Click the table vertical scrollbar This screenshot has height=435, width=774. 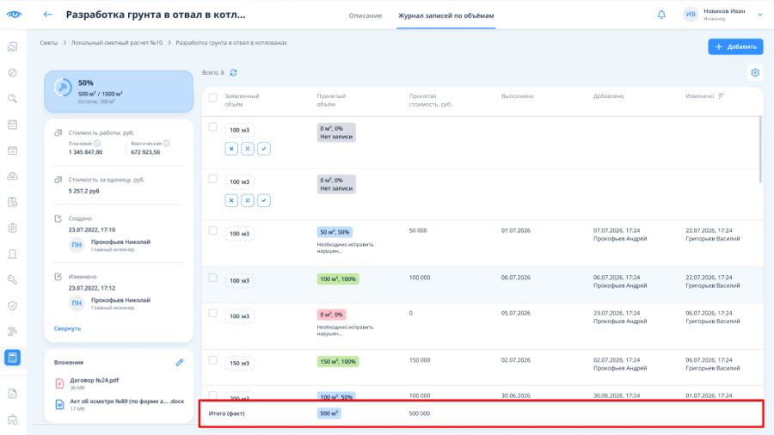[760, 150]
